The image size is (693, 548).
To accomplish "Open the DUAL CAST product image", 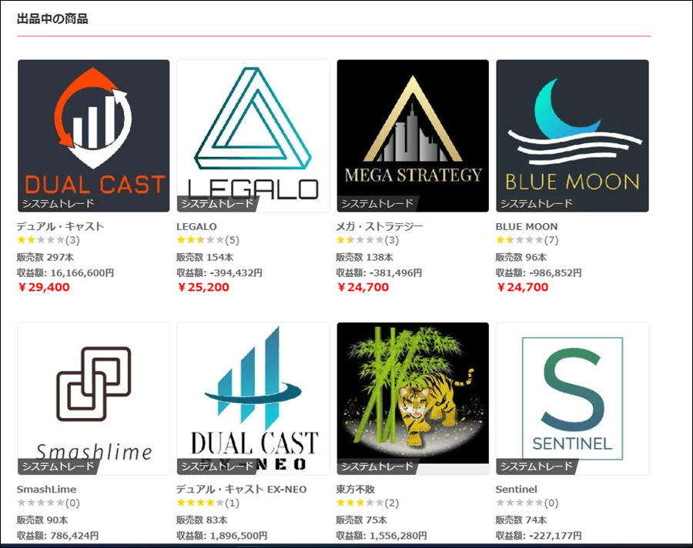I will click(94, 136).
